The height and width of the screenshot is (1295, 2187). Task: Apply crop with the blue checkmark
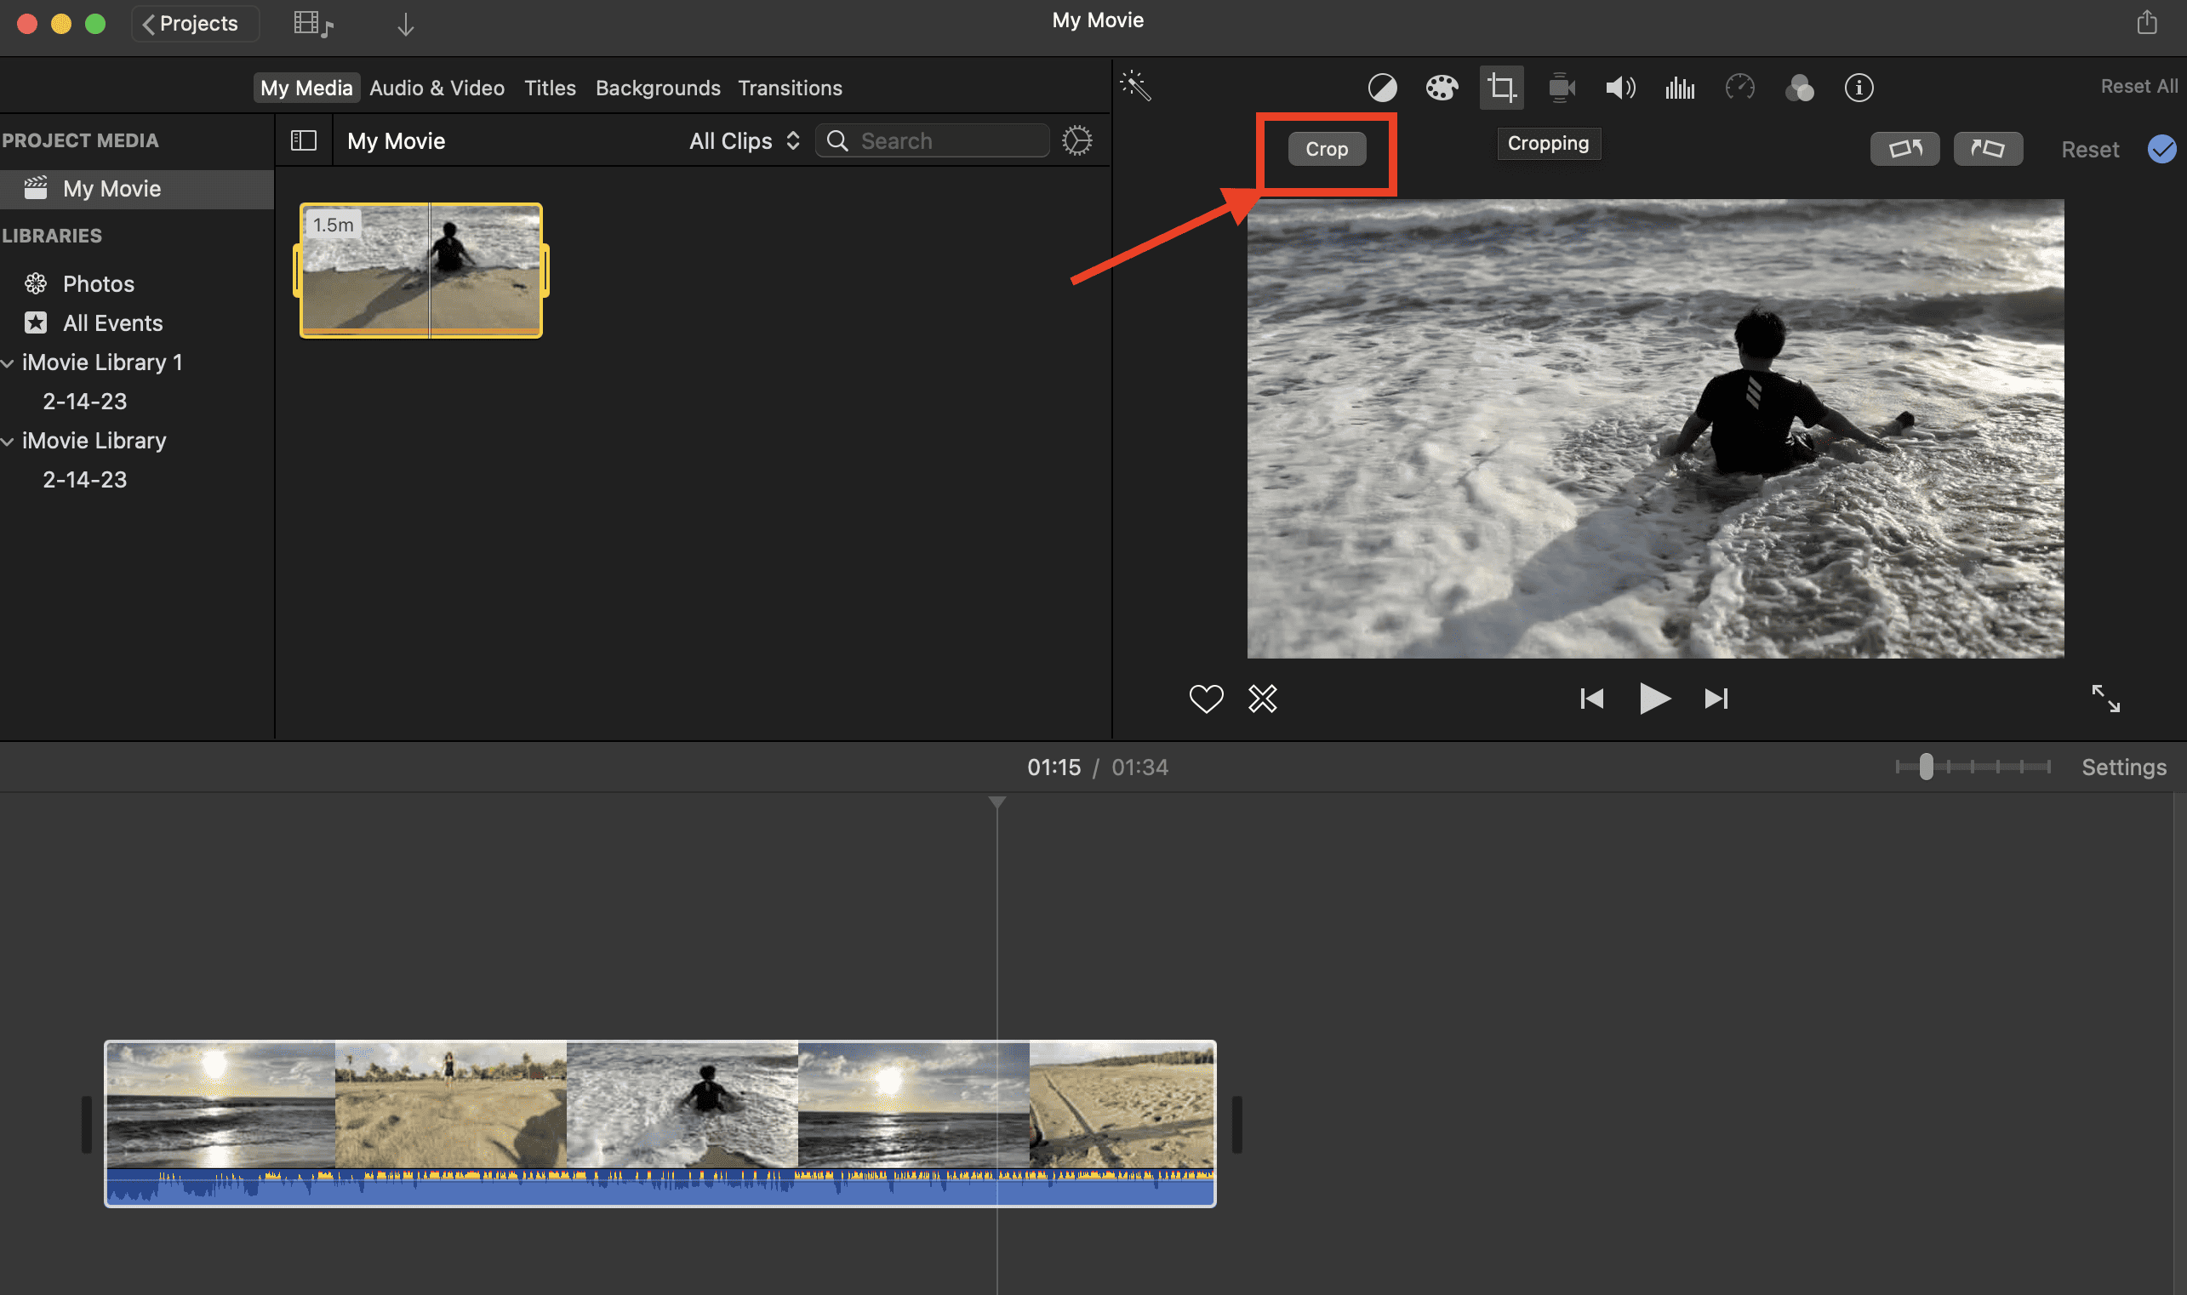pos(2161,149)
